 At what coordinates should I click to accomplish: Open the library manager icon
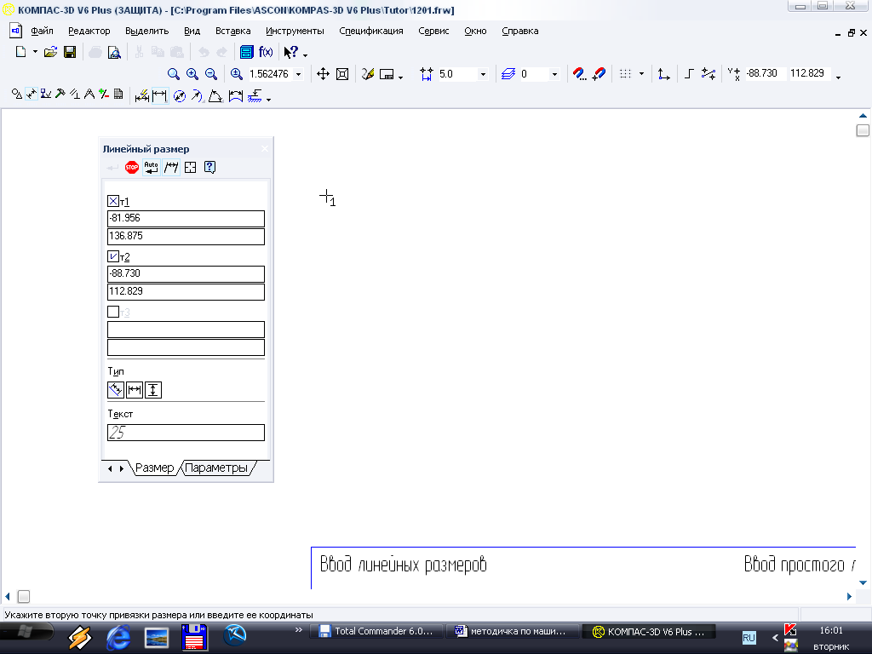tap(246, 52)
